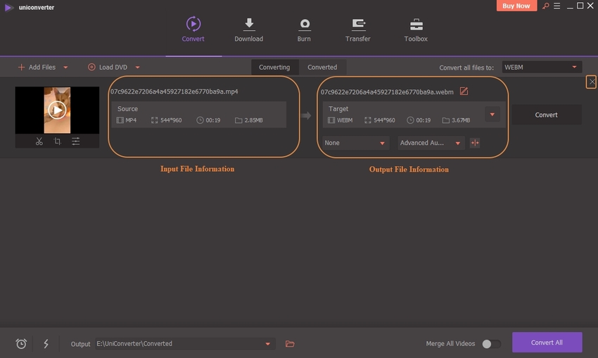
Task: Open effects adjustment sliders icon
Action: click(75, 141)
